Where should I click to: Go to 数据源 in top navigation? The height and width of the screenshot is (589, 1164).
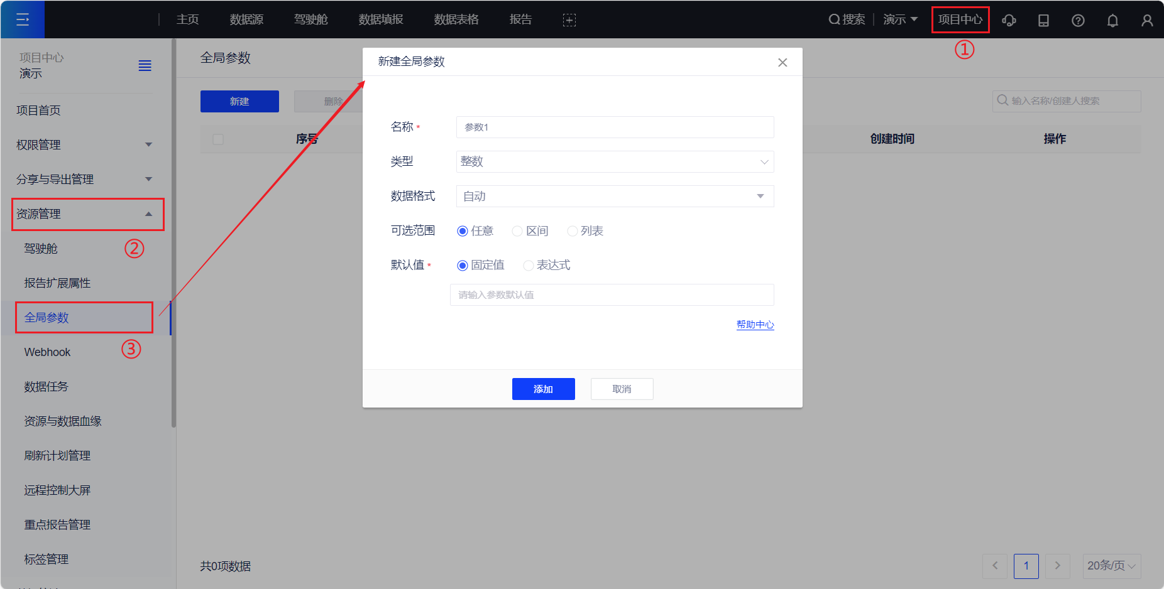246,19
